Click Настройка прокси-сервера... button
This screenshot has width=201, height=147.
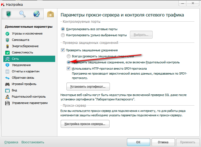85,124
